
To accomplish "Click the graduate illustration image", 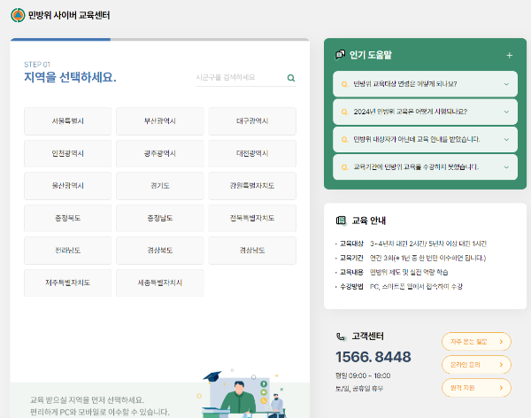I will click(242, 393).
